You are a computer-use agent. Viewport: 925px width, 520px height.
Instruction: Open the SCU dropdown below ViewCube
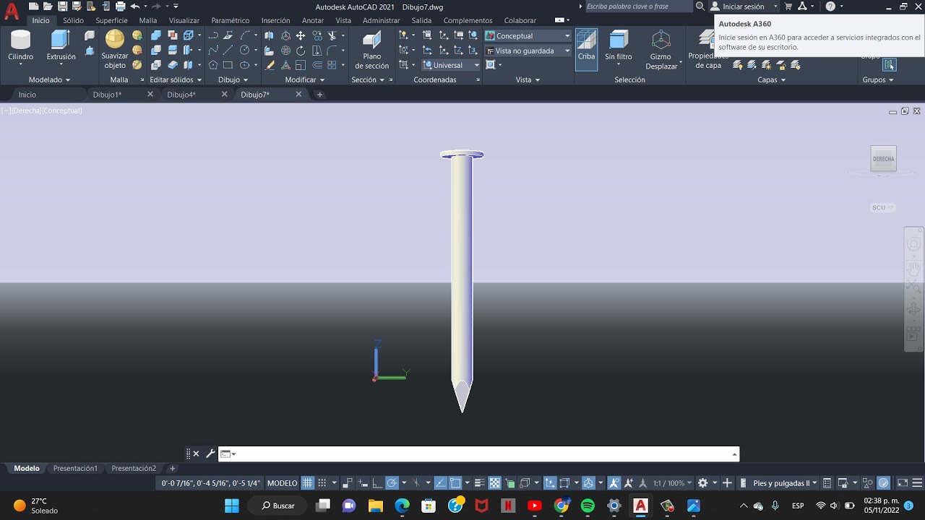click(882, 207)
